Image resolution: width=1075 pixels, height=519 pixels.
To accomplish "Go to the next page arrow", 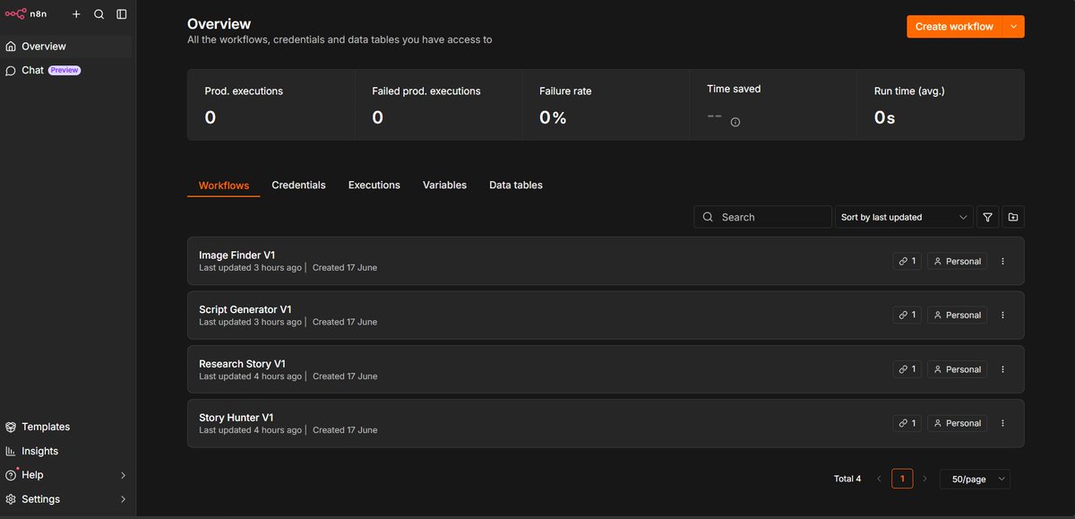I will pyautogui.click(x=924, y=479).
